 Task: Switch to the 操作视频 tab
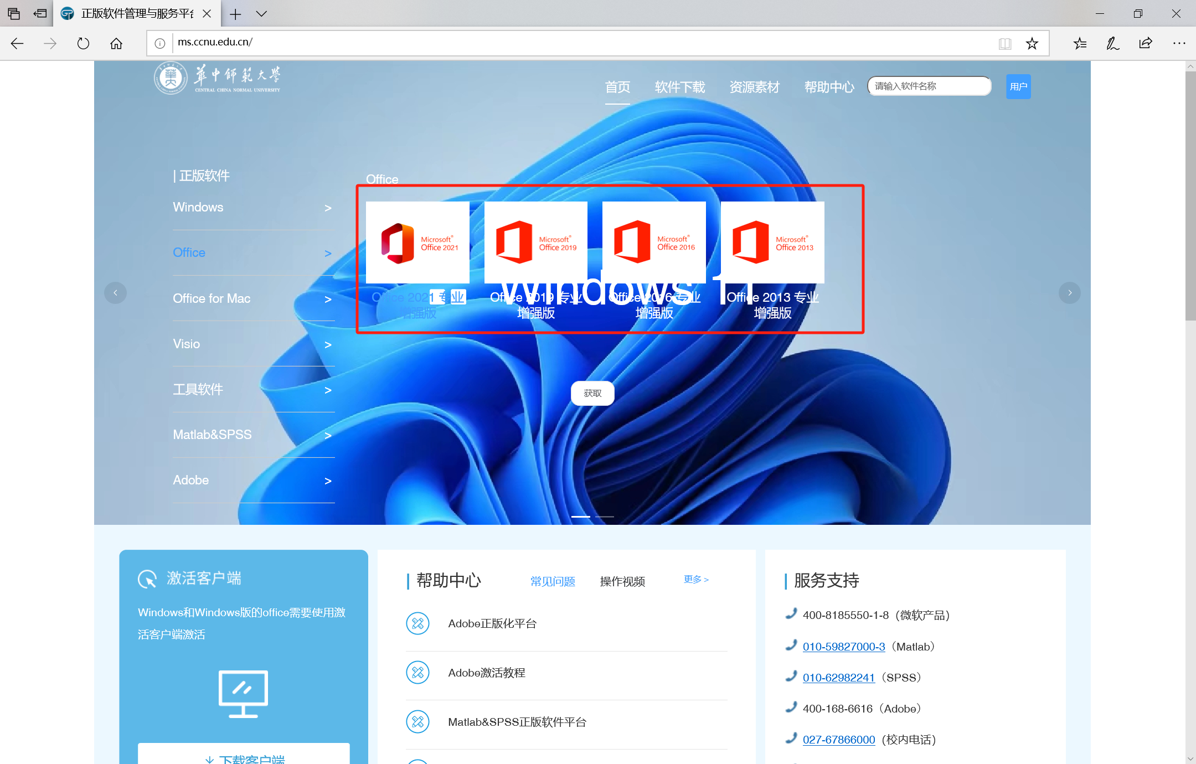[622, 581]
